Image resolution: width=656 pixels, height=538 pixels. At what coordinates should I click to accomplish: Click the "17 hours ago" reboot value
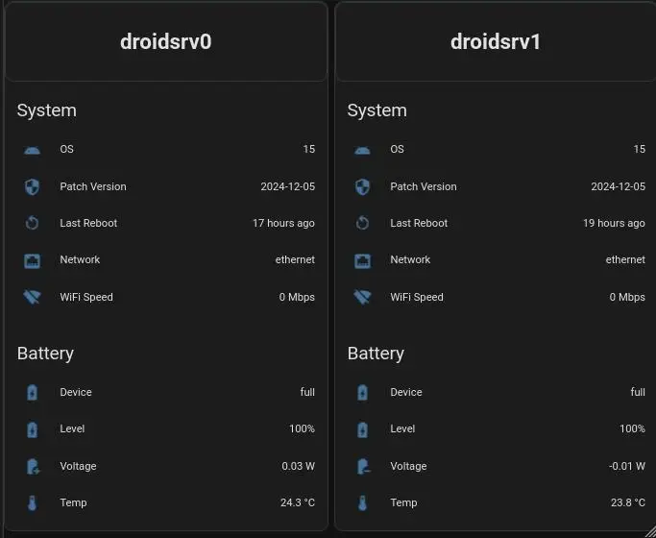[x=283, y=223]
